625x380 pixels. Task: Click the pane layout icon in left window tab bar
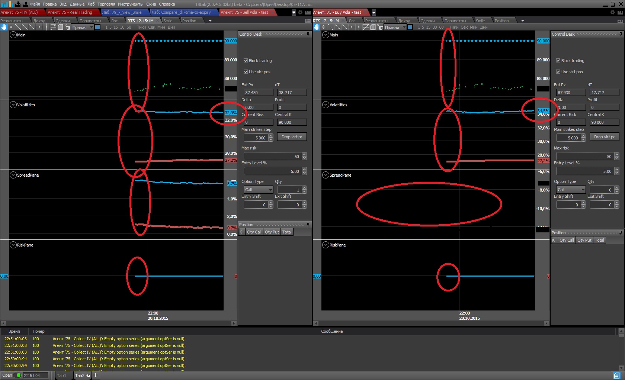(x=308, y=12)
